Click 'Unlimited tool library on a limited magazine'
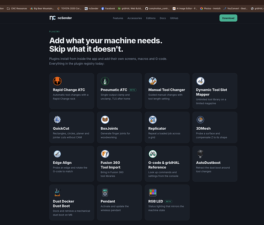The image size is (264, 225). [211, 101]
